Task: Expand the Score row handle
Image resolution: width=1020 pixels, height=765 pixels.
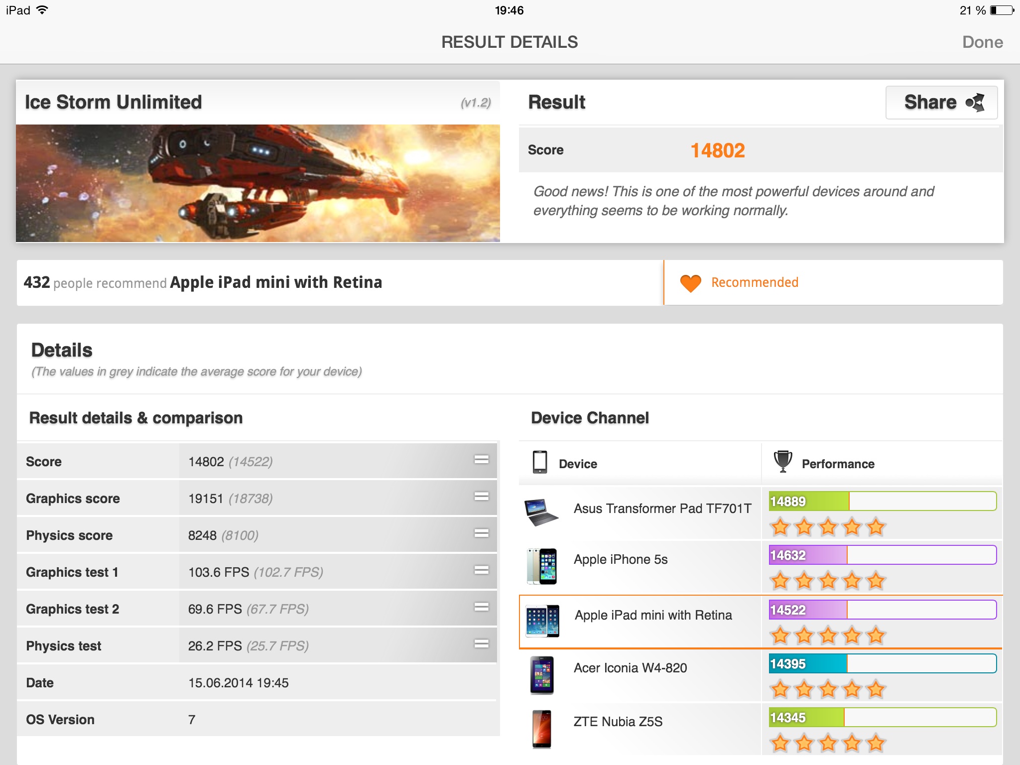Action: (x=481, y=459)
